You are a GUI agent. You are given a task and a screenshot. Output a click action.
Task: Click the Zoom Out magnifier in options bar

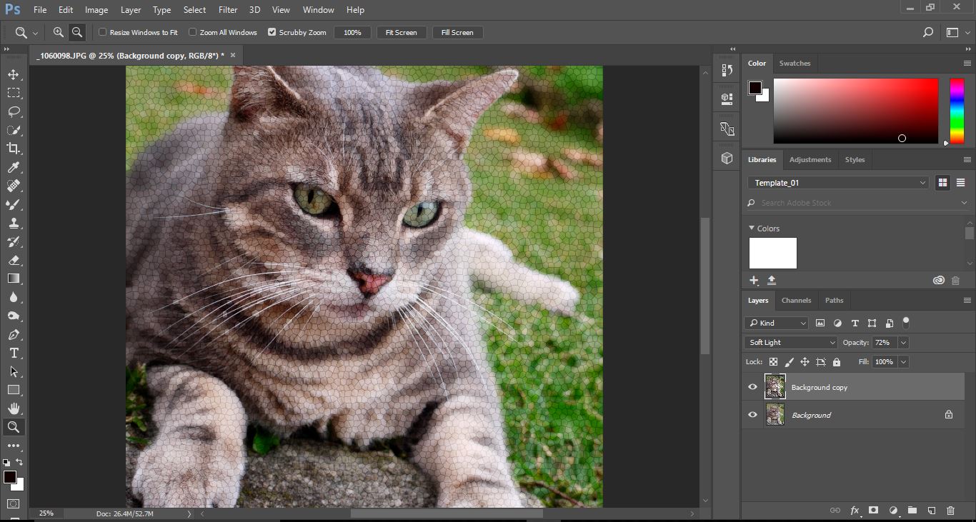click(77, 32)
